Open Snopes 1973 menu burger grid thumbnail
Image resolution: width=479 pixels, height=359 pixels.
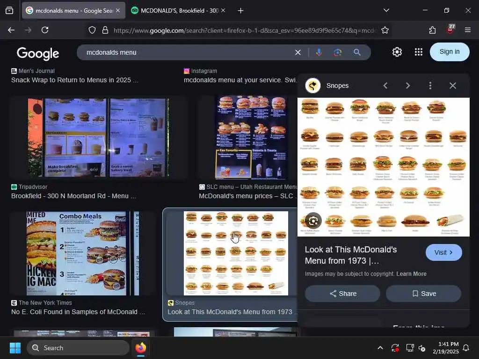pyautogui.click(x=236, y=253)
